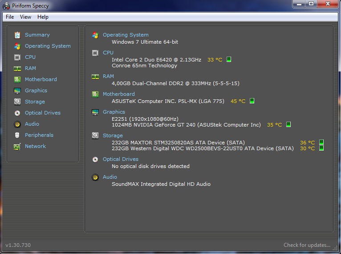Click Optical Drives heading in main panel
341x254 pixels.
(x=121, y=159)
